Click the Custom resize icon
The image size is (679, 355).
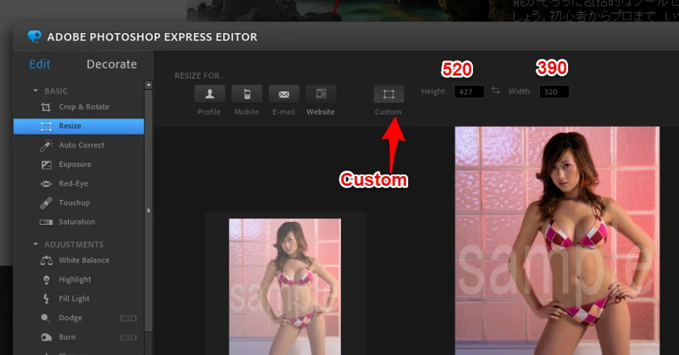[x=389, y=94]
